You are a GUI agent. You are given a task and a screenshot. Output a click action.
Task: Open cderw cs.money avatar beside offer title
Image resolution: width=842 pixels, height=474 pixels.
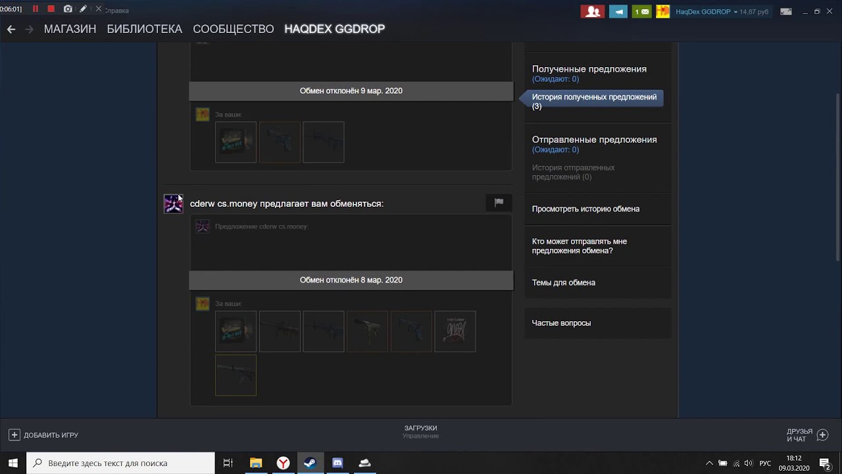(x=173, y=203)
